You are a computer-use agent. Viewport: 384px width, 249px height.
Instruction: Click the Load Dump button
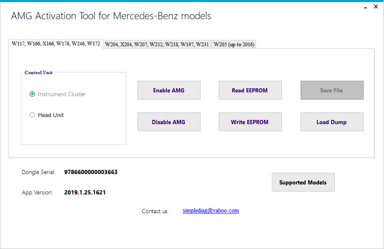[x=332, y=122]
